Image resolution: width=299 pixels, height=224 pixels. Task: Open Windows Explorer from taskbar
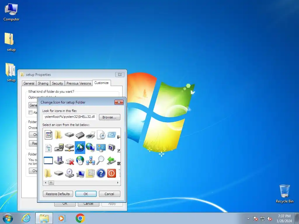tap(44, 218)
